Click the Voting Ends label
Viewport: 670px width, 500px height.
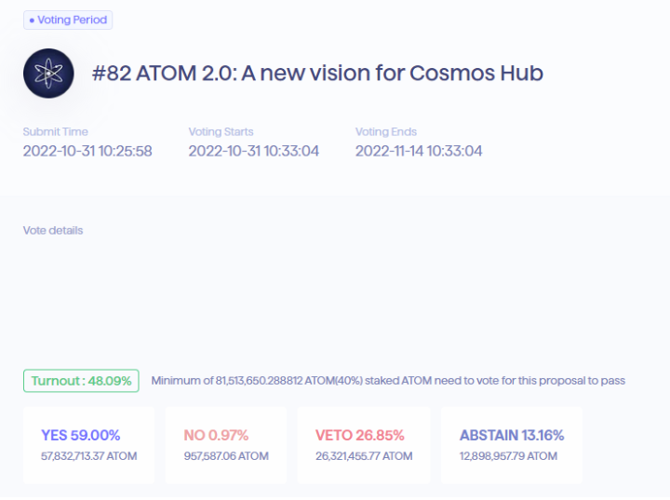tap(386, 131)
